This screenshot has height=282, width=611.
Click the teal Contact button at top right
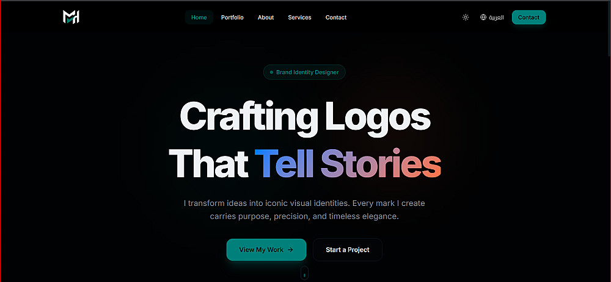[529, 18]
